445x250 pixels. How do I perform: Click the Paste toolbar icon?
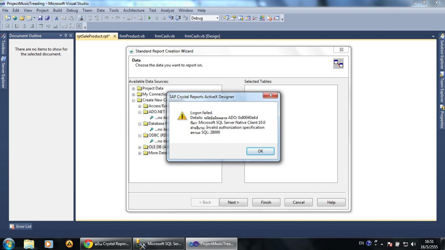pyautogui.click(x=71, y=18)
